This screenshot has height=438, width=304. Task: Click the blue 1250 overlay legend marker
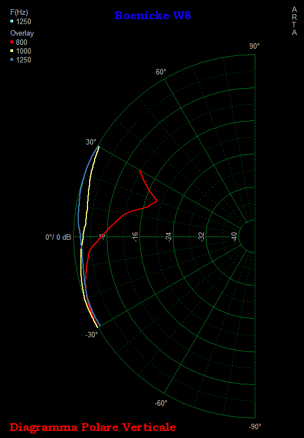[11, 60]
